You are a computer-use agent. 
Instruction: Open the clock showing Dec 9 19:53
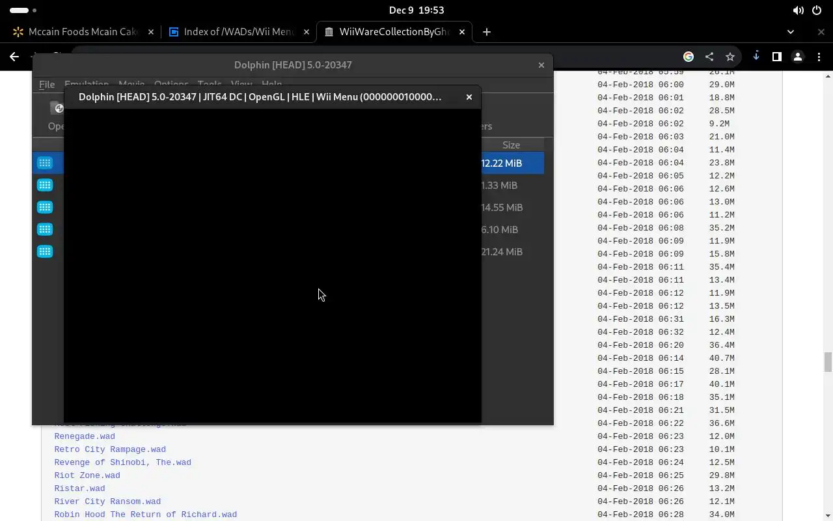416,10
